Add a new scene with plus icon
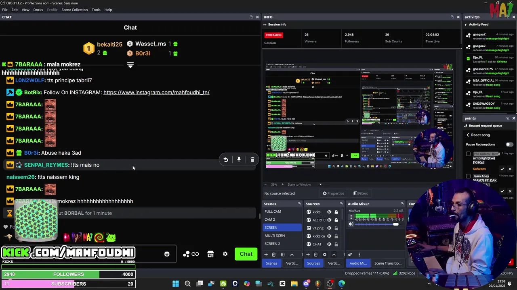517x290 pixels. 266,255
